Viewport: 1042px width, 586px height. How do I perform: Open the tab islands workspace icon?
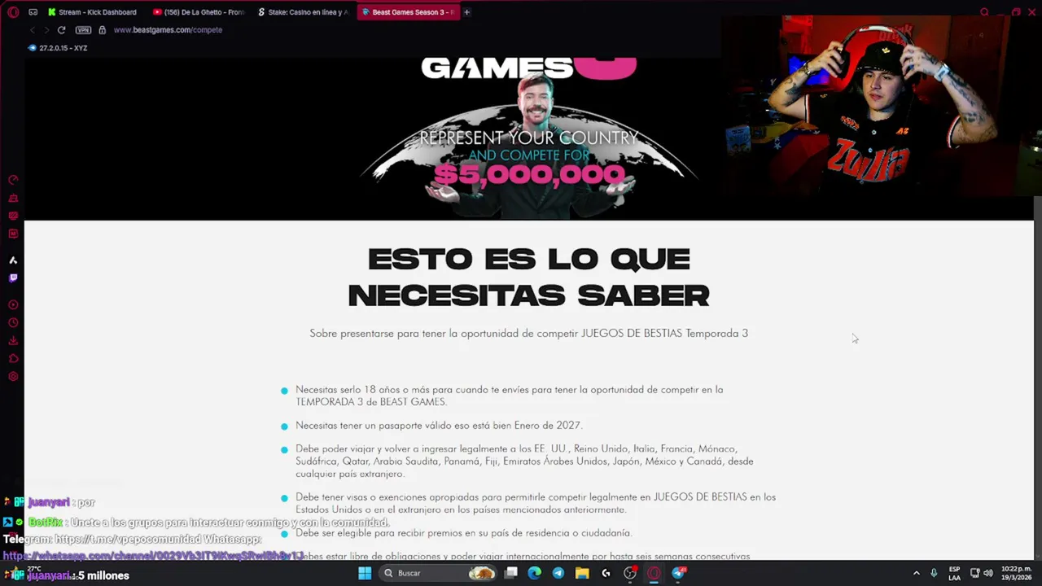pos(33,12)
